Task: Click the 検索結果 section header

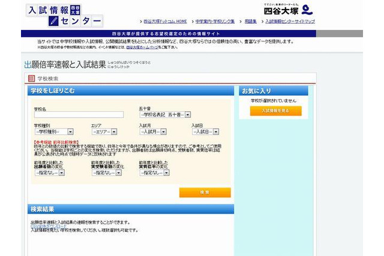Action: click(x=131, y=209)
